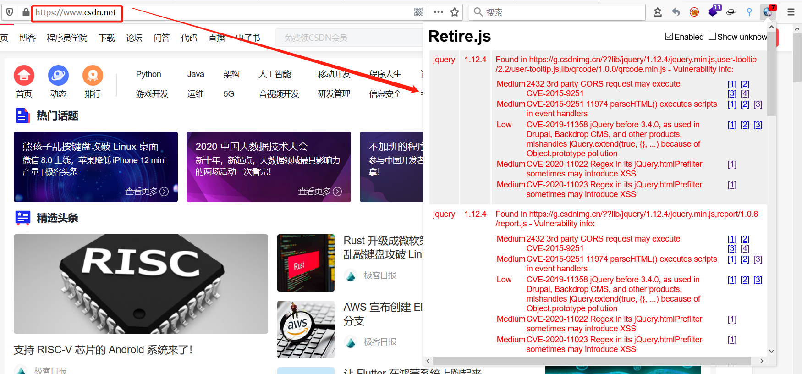The image size is (802, 374).
Task: Click the shield tracking protection icon
Action: click(10, 12)
